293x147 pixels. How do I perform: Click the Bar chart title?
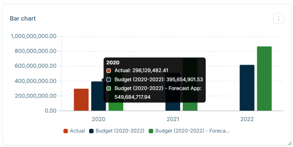click(23, 19)
